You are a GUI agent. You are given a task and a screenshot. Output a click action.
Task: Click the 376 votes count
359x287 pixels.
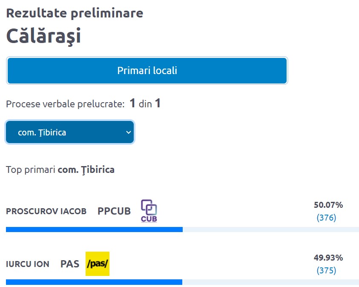pos(327,218)
